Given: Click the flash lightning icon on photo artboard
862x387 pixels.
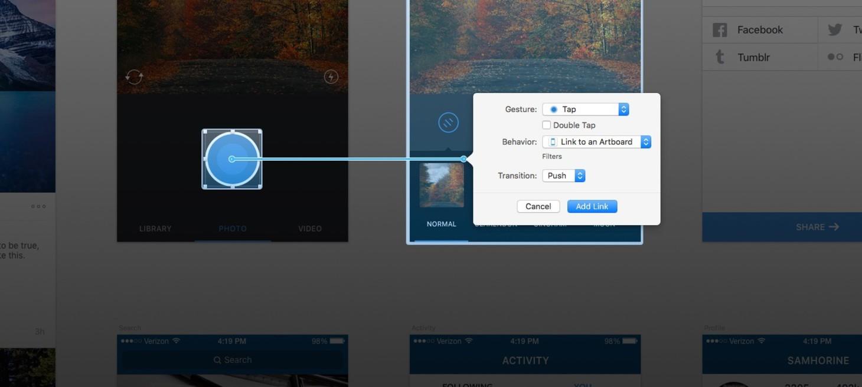Looking at the screenshot, I should coord(331,77).
